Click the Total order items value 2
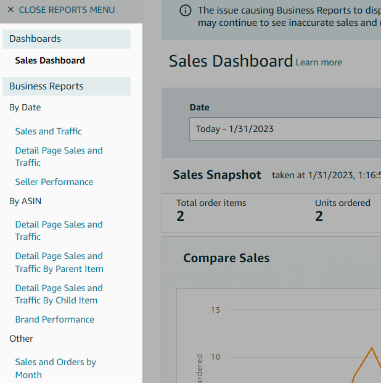This screenshot has width=381, height=383. [180, 216]
